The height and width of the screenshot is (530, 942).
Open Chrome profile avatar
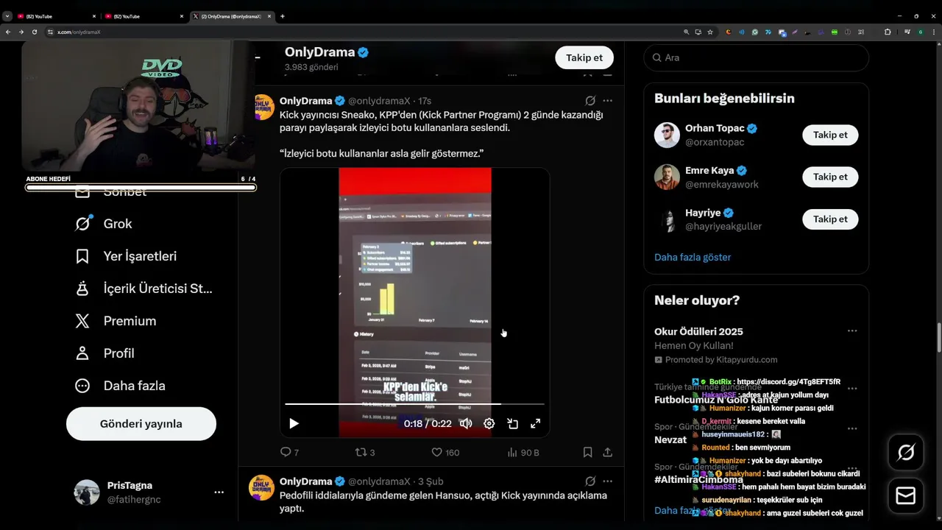[x=921, y=32]
